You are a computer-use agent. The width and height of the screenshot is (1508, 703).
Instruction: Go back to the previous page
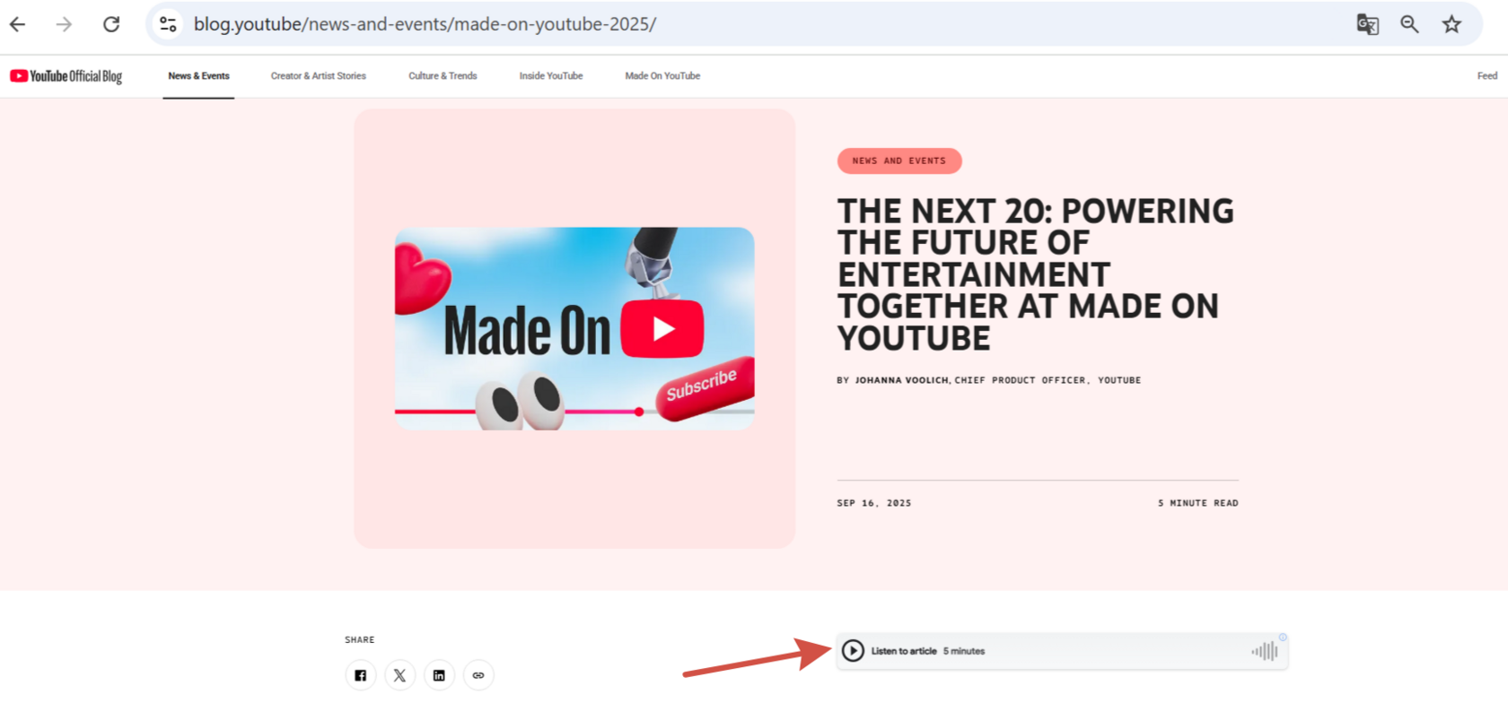click(x=18, y=24)
